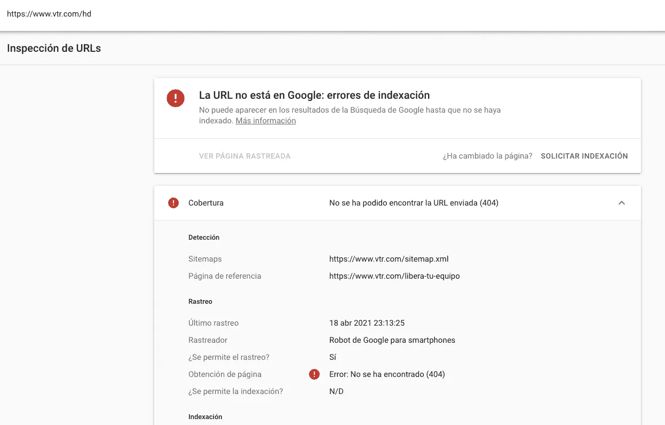665x425 pixels.
Task: Click the N/D value for indexing allowed
Action: point(336,391)
